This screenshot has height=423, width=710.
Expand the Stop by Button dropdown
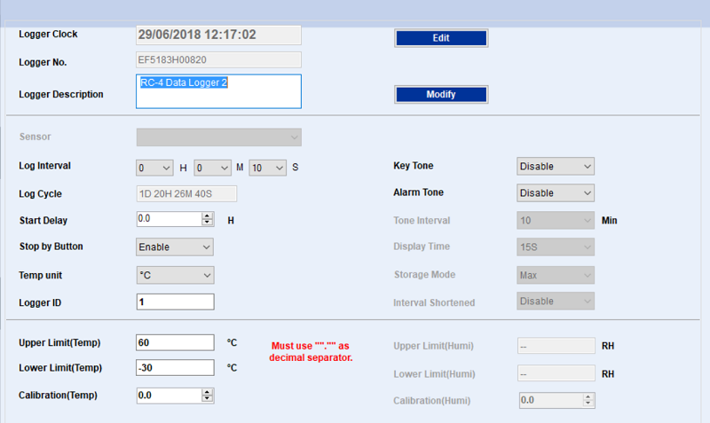point(175,247)
